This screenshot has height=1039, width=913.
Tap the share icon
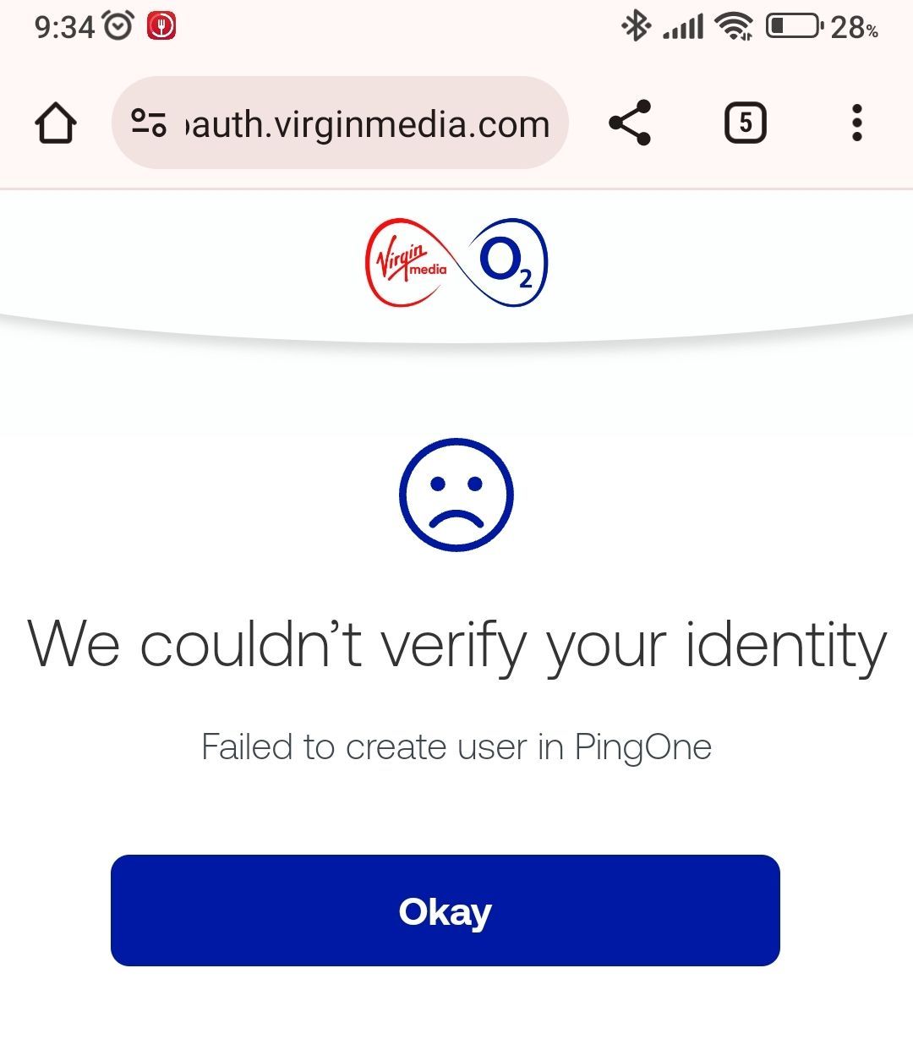coord(630,123)
